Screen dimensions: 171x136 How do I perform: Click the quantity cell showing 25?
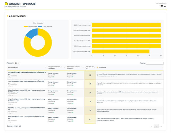pyautogui.click(x=90, y=119)
